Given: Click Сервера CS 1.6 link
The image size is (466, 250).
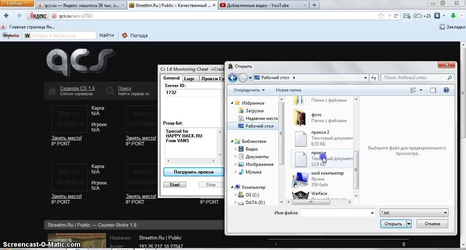Looking at the screenshot, I should (77, 88).
